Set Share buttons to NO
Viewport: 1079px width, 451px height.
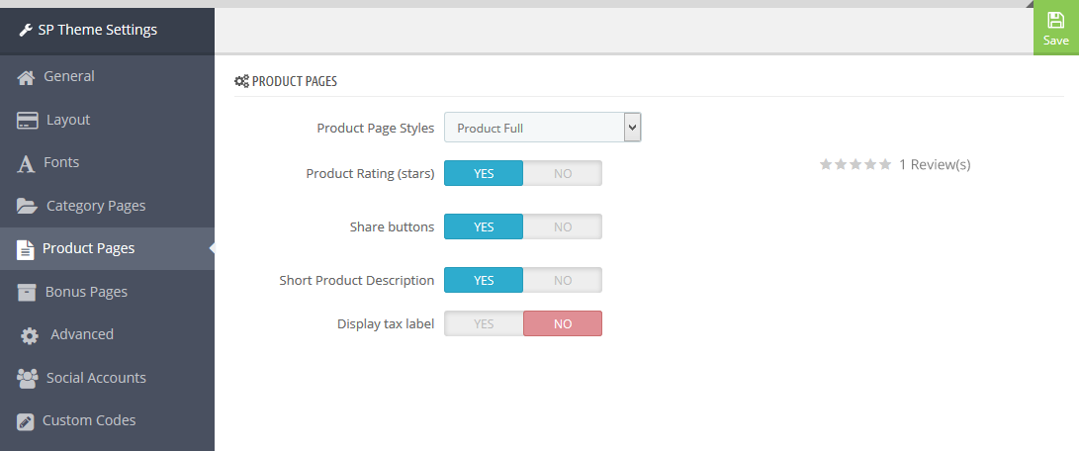562,226
